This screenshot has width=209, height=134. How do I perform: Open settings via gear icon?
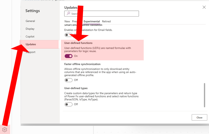[x=5, y=129]
